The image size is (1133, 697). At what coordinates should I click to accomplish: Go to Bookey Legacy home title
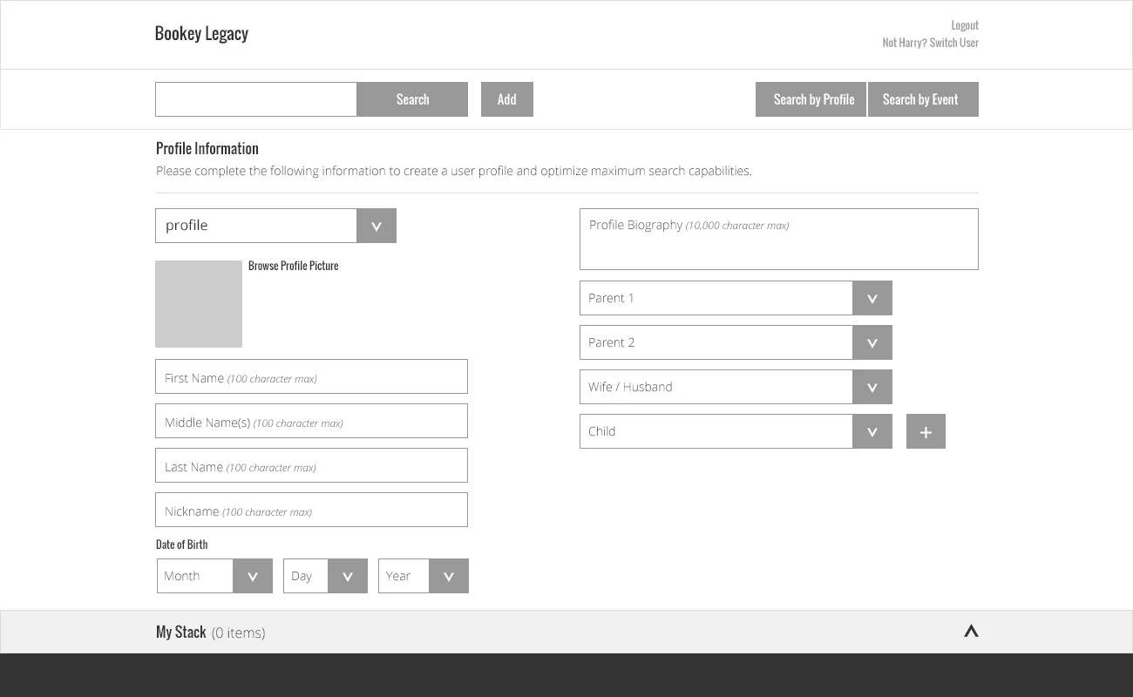click(201, 33)
